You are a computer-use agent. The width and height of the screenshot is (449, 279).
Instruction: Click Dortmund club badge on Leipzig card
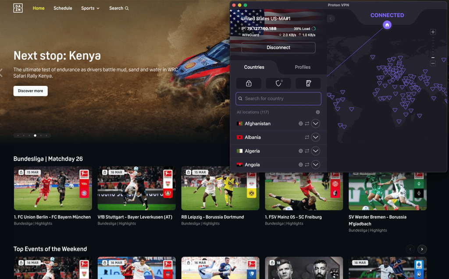(x=251, y=193)
